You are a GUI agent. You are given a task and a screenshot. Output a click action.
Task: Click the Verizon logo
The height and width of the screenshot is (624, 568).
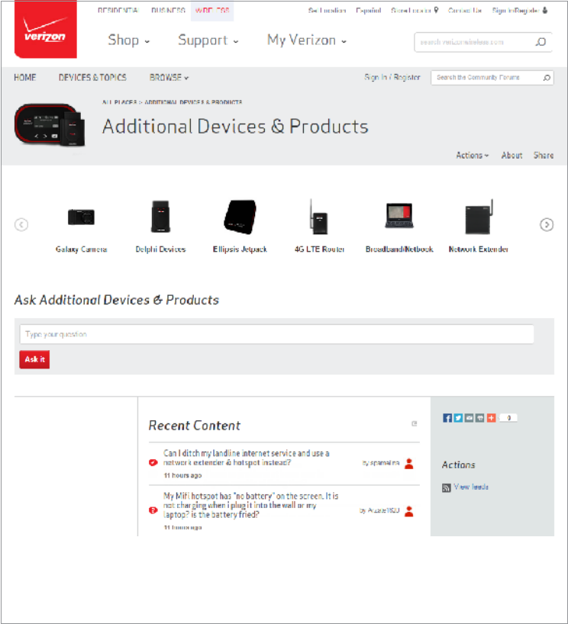coord(45,30)
